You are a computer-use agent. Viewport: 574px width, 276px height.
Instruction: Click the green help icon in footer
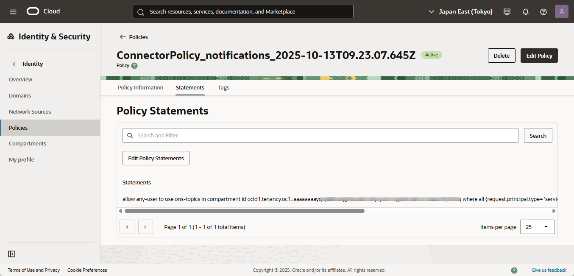[514, 270]
